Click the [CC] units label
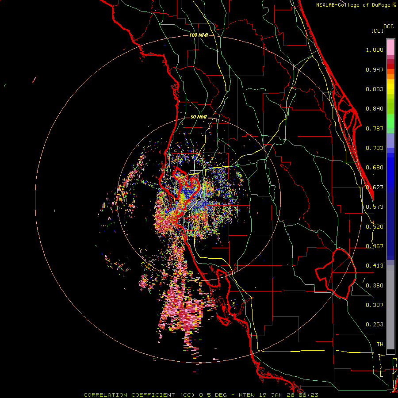 pyautogui.click(x=377, y=31)
